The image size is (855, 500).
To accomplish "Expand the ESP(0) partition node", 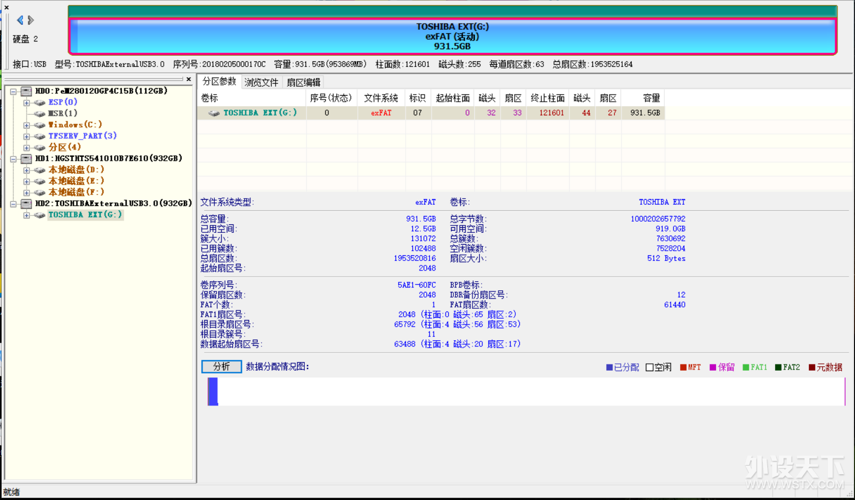I will tap(26, 103).
